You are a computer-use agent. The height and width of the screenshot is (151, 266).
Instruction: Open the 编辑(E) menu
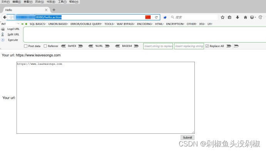click(x=17, y=2)
